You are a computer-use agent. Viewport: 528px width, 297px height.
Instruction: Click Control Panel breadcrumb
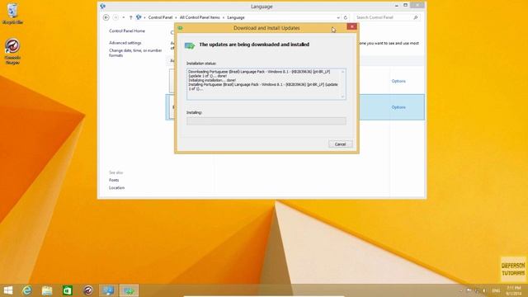coord(160,17)
